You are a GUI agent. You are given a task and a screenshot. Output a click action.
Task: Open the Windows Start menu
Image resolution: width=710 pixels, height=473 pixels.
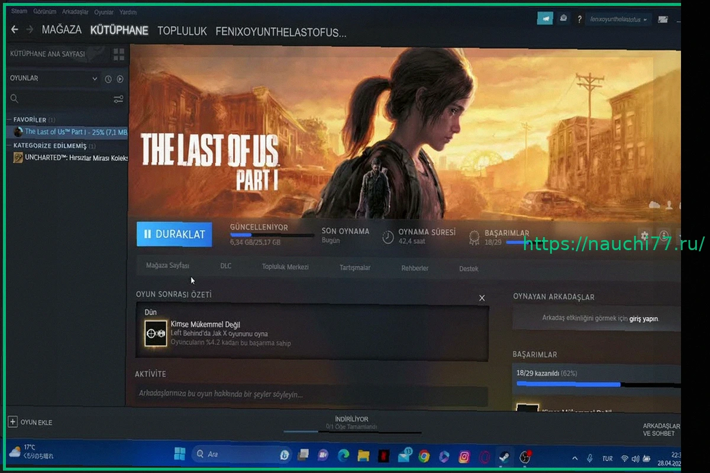(x=179, y=454)
